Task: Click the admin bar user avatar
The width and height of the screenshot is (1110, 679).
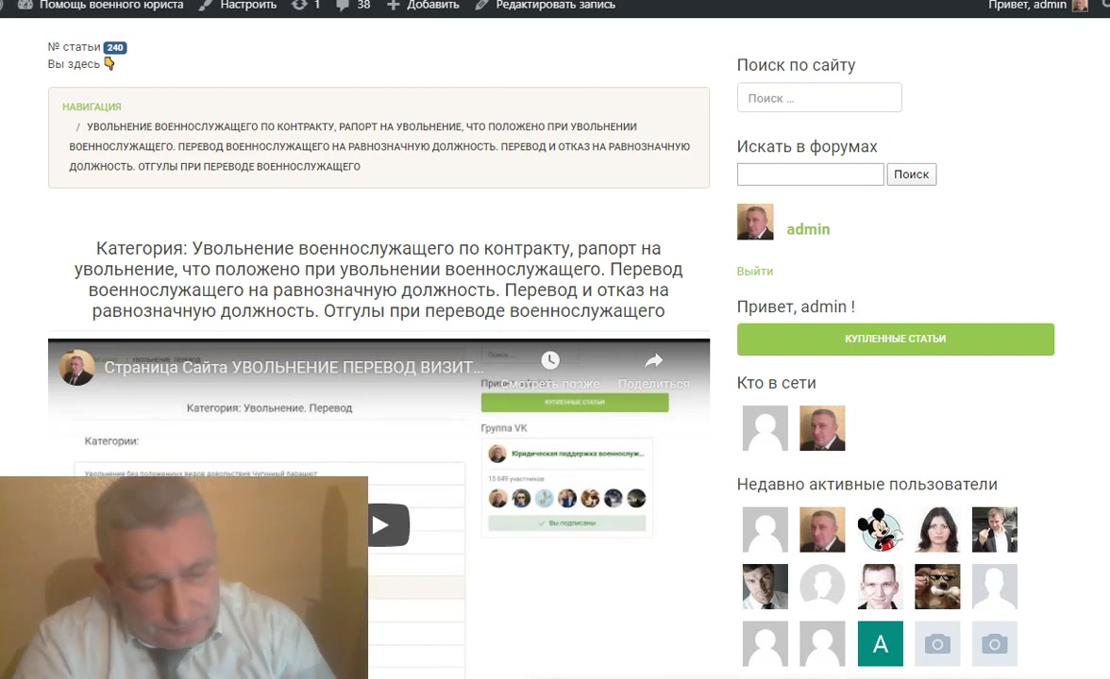Action: pyautogui.click(x=1080, y=6)
